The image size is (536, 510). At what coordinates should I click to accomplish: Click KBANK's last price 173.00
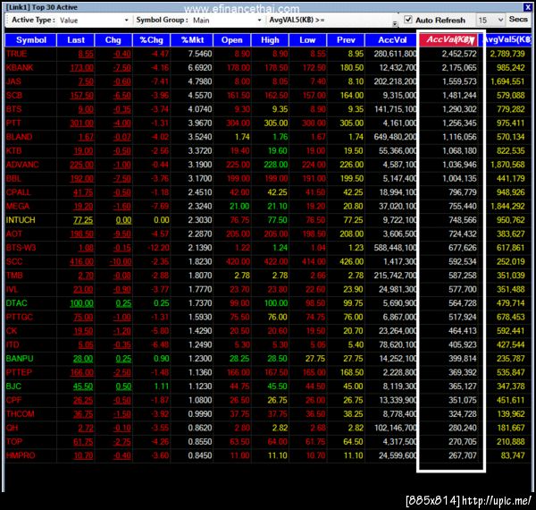[81, 68]
